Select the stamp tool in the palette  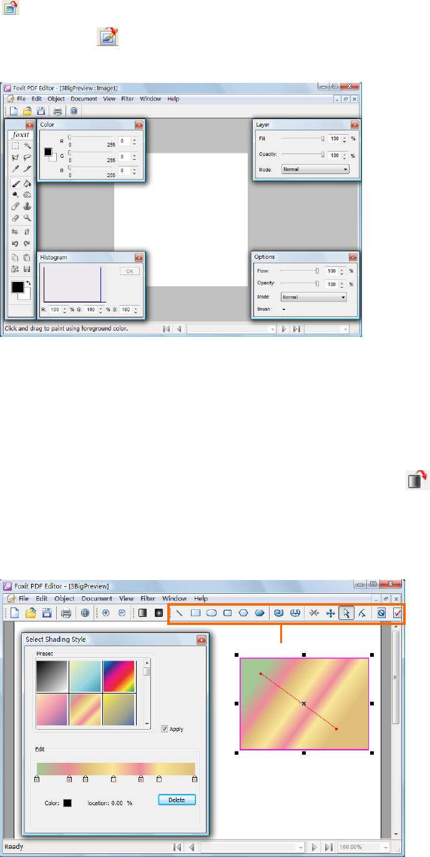coord(27,206)
